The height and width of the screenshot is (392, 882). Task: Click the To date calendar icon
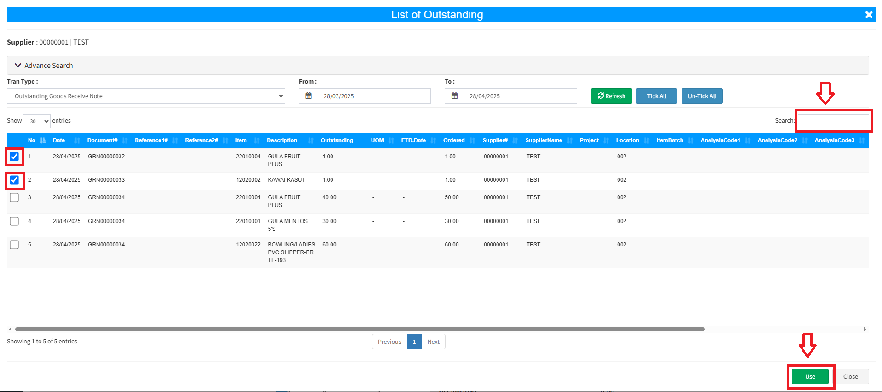(454, 96)
